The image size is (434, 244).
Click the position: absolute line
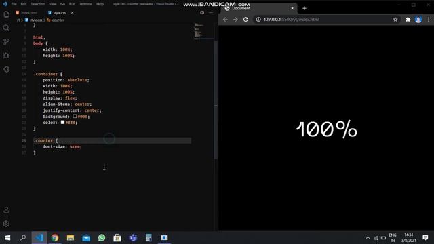tap(66, 80)
